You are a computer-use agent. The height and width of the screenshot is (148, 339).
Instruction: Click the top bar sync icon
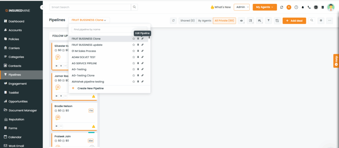[x=282, y=7]
